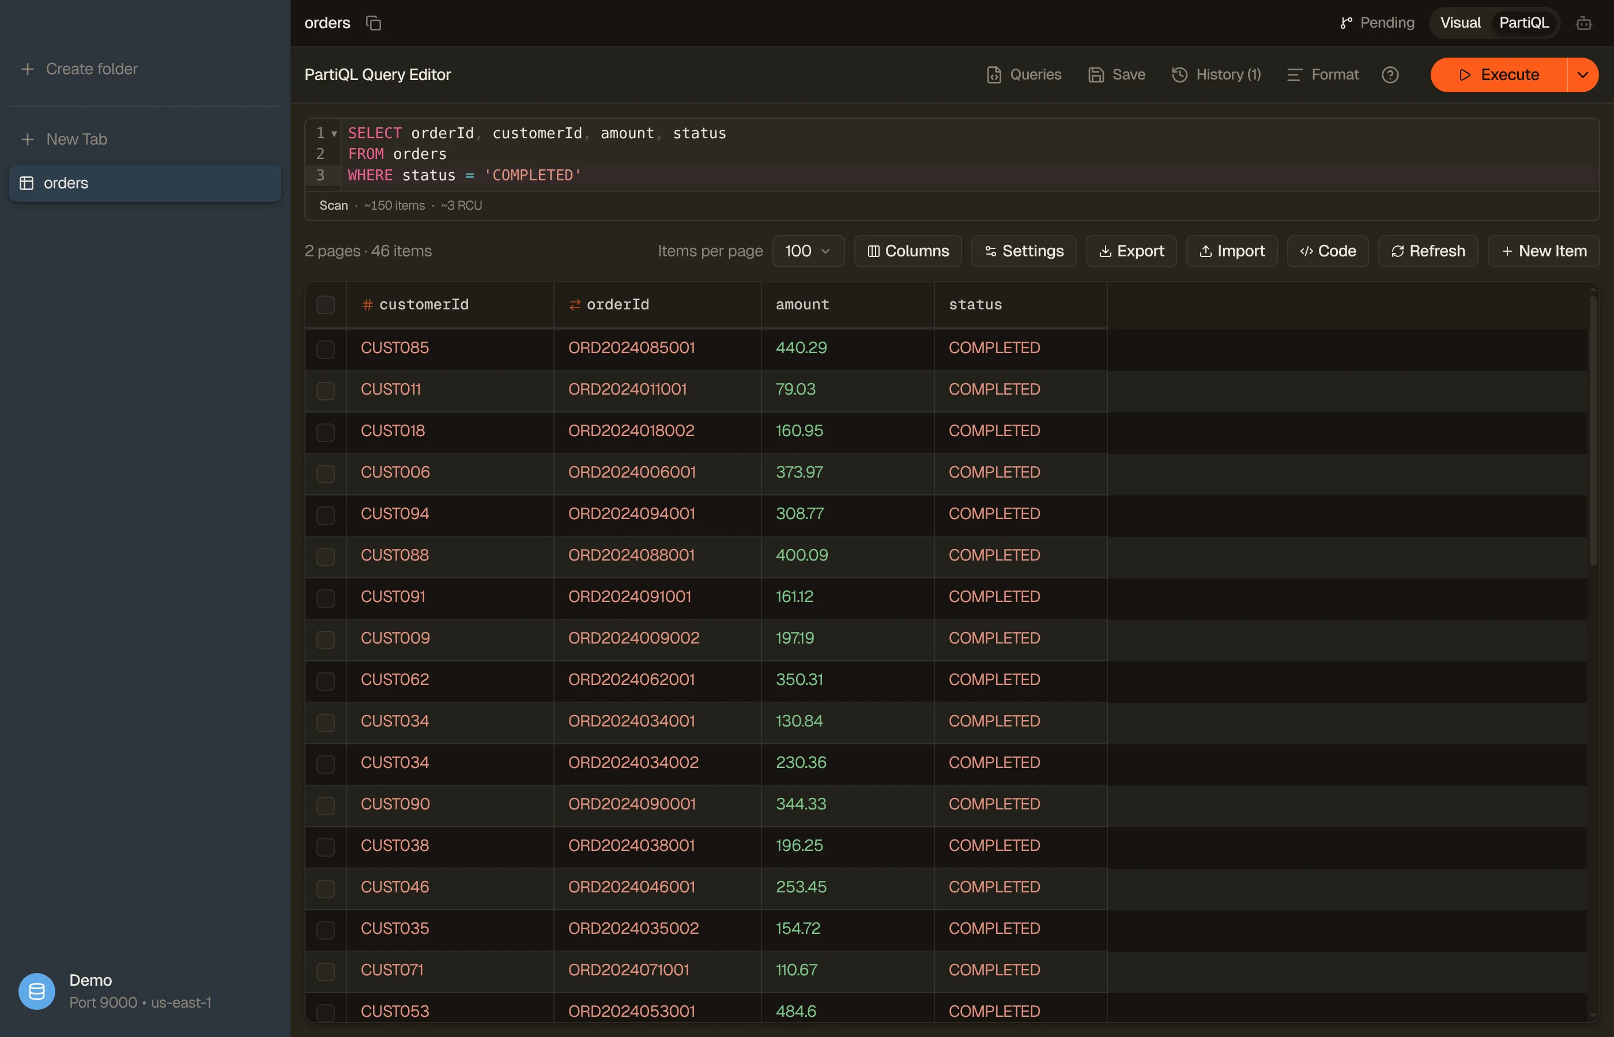Open table Settings
Viewport: 1614px width, 1037px height.
1023,251
